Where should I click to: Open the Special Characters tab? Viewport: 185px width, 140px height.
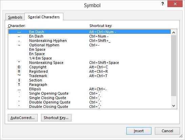coord(44,17)
